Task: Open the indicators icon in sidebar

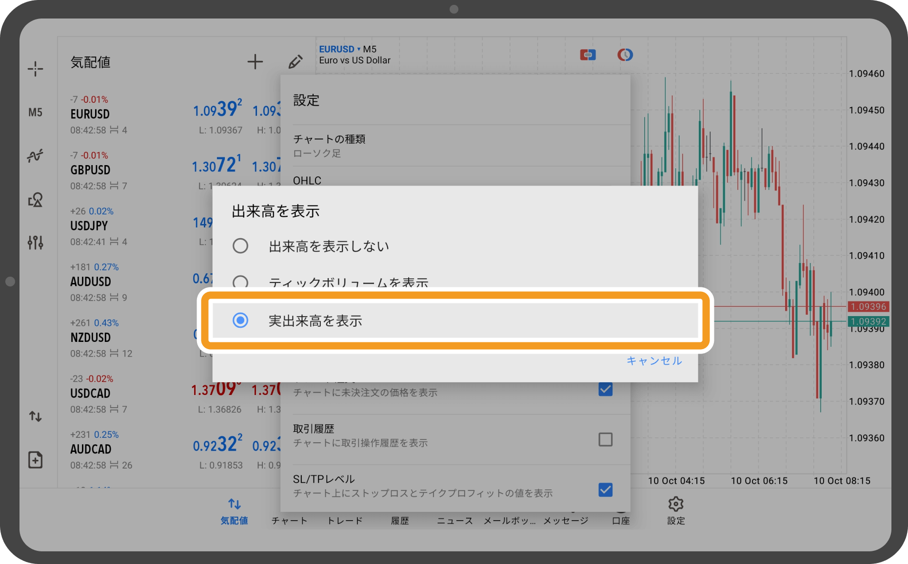Action: pos(35,155)
